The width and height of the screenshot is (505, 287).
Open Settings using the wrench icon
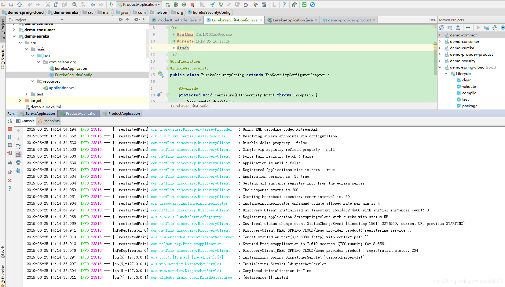[x=256, y=5]
